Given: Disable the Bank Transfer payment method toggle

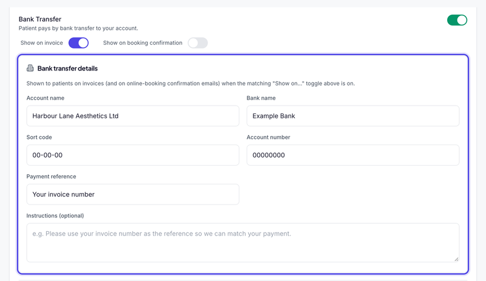Looking at the screenshot, I should [x=457, y=20].
